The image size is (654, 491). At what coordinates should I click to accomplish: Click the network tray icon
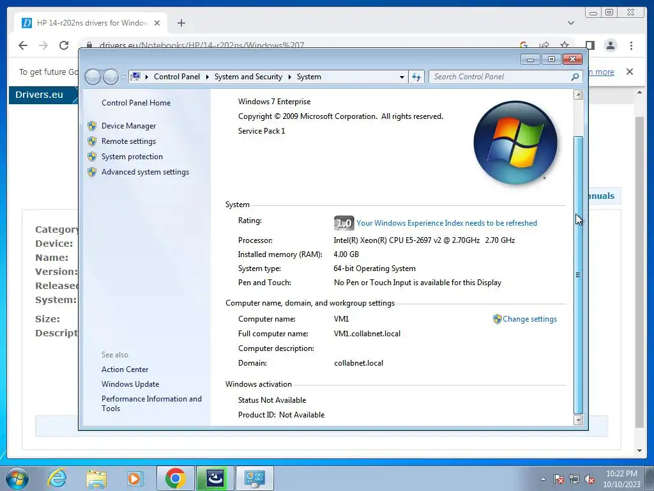click(574, 479)
